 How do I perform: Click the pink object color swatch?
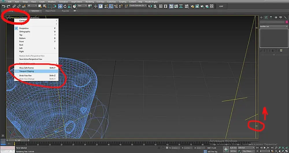286,22
